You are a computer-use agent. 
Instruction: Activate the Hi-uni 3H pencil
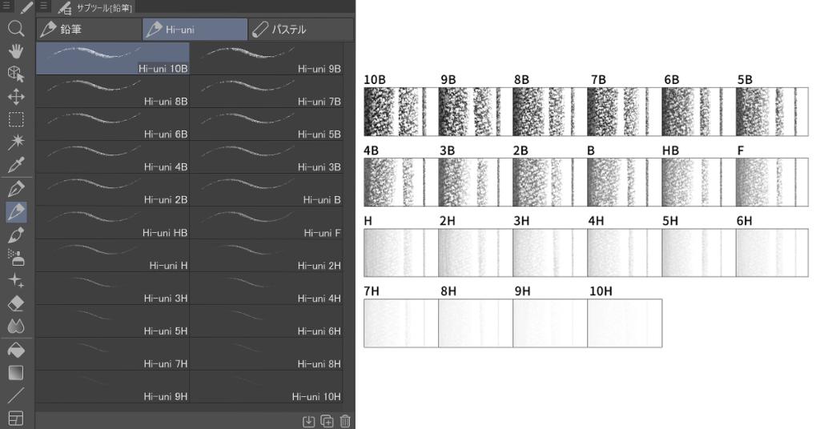point(112,288)
